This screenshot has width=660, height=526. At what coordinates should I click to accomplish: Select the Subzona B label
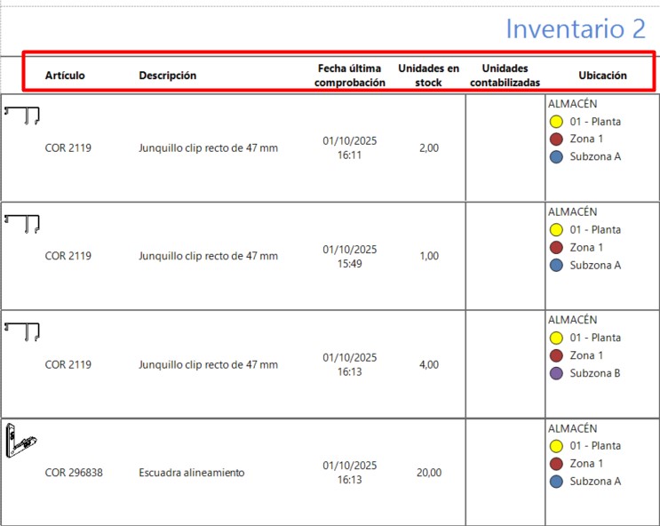tap(595, 372)
